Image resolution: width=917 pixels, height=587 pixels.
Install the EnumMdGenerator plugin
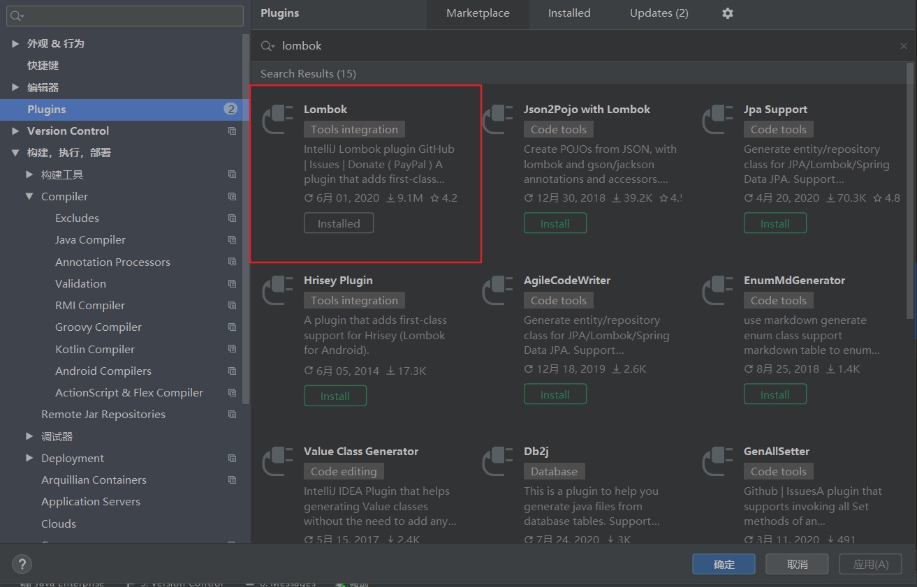click(775, 394)
